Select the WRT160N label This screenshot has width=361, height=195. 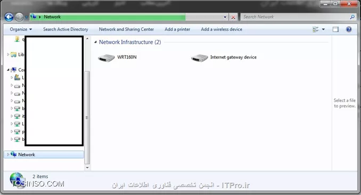[127, 57]
